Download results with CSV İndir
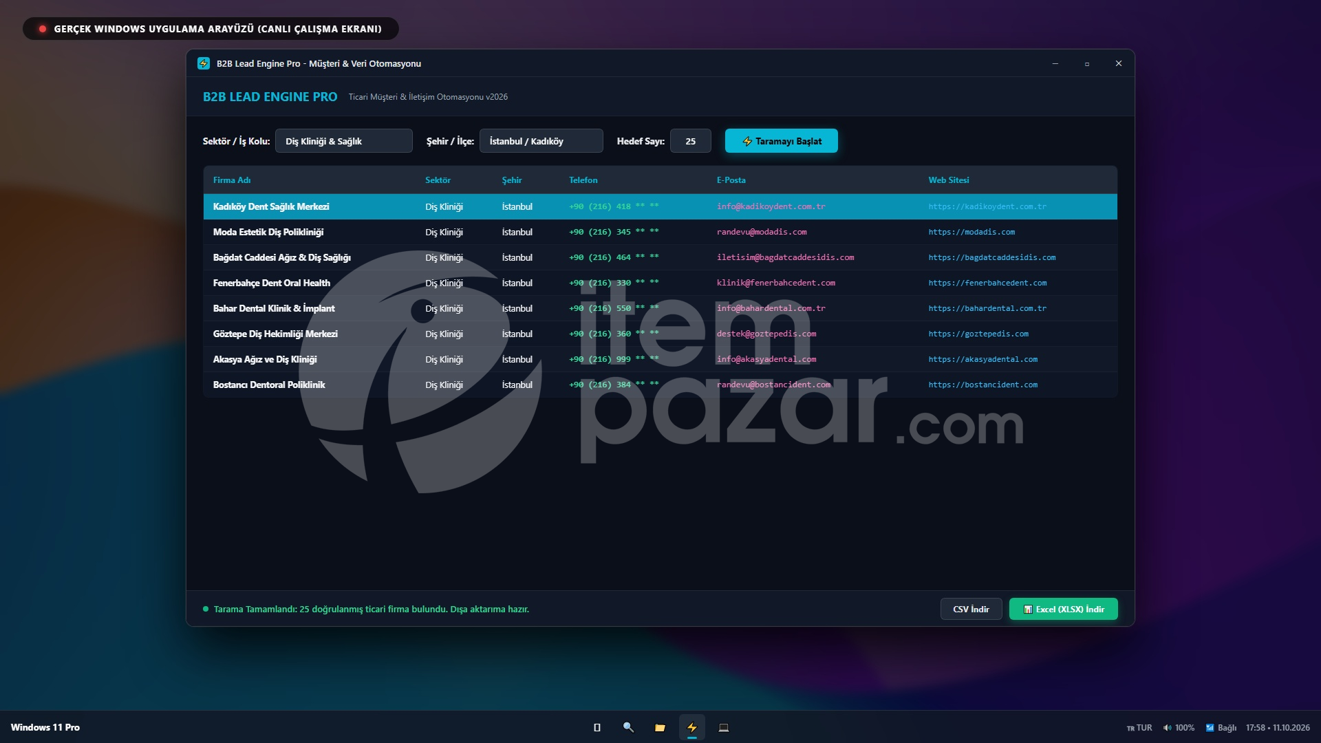 pos(971,609)
